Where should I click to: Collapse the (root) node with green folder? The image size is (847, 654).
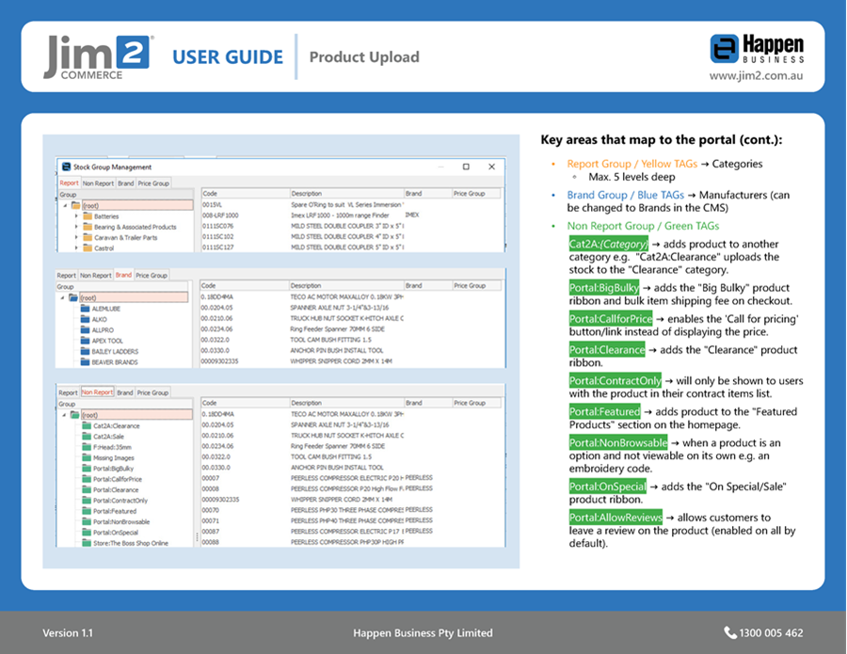[x=64, y=415]
